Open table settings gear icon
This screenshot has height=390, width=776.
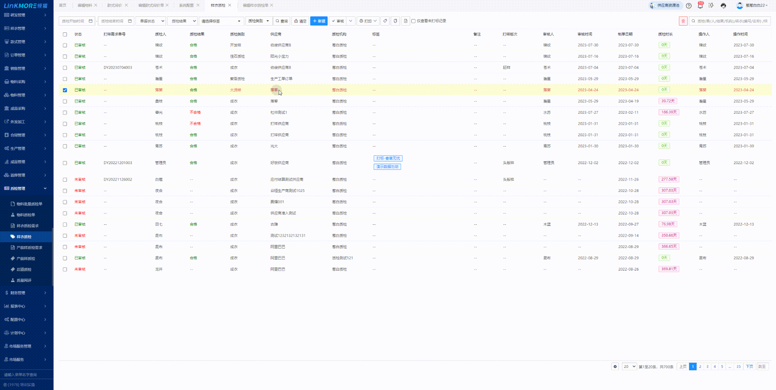pyautogui.click(x=615, y=366)
